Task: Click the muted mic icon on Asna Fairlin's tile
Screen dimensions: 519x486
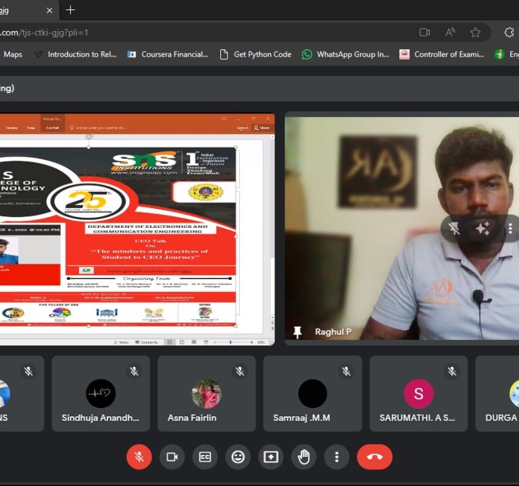Action: [x=240, y=372]
